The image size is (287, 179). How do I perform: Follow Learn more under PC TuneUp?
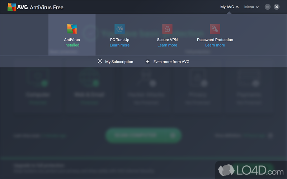119,45
